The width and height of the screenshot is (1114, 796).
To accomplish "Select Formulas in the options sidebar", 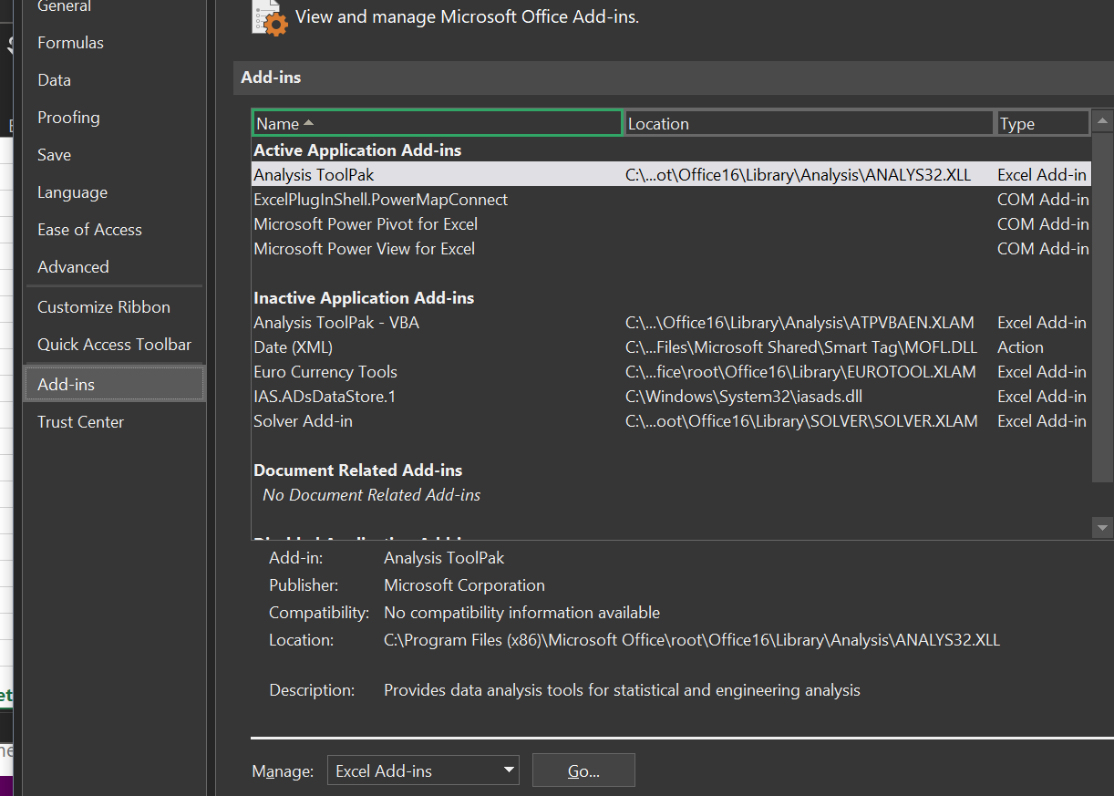I will pos(70,42).
